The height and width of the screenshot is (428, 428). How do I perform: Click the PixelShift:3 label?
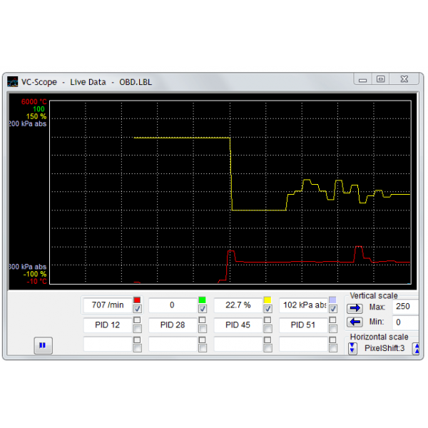click(x=384, y=348)
